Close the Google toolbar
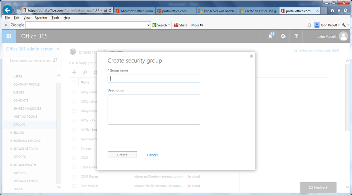The image size is (352, 195). click(6, 25)
